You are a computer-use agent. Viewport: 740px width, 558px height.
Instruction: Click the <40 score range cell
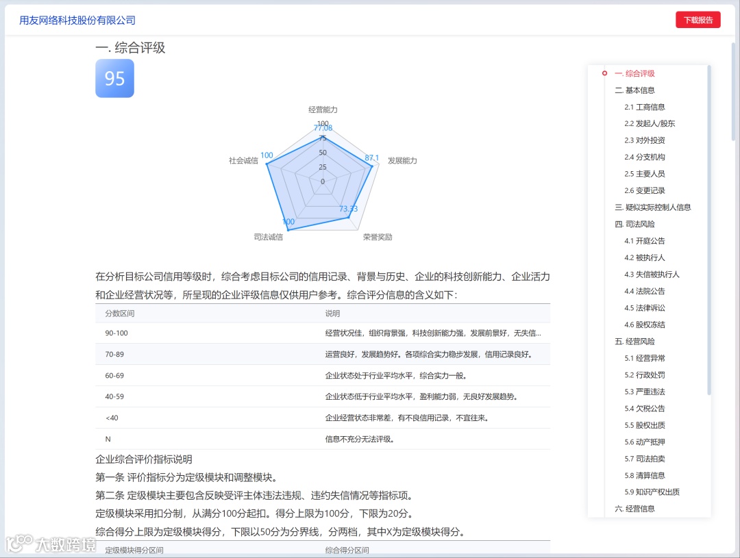[112, 418]
